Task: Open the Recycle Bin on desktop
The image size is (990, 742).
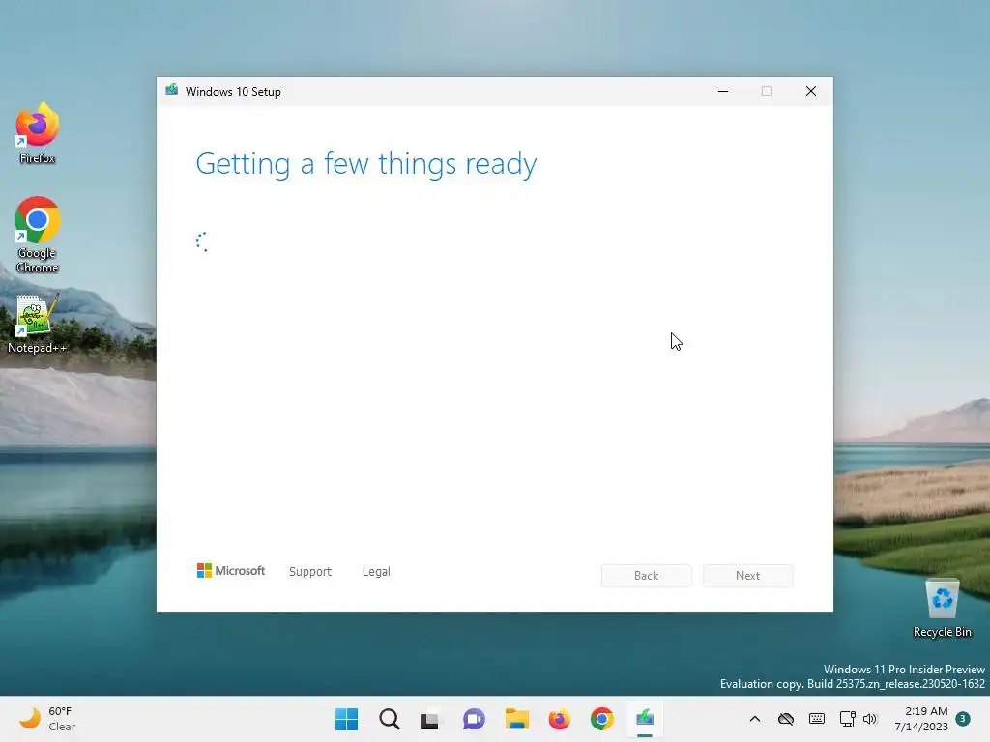Action: tap(942, 608)
